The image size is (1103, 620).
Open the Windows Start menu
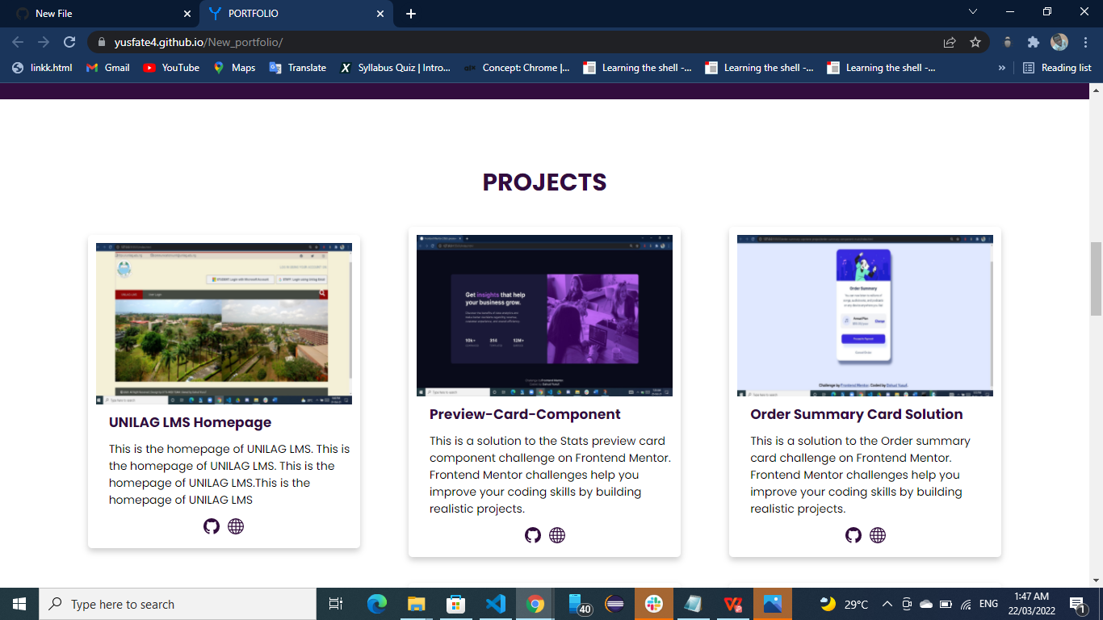click(x=19, y=604)
